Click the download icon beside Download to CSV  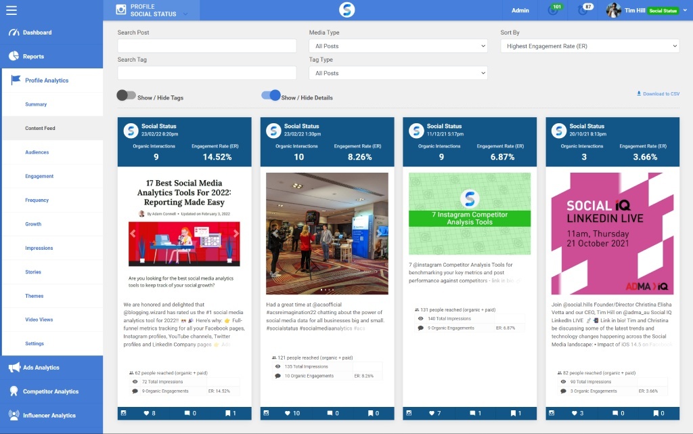[639, 93]
